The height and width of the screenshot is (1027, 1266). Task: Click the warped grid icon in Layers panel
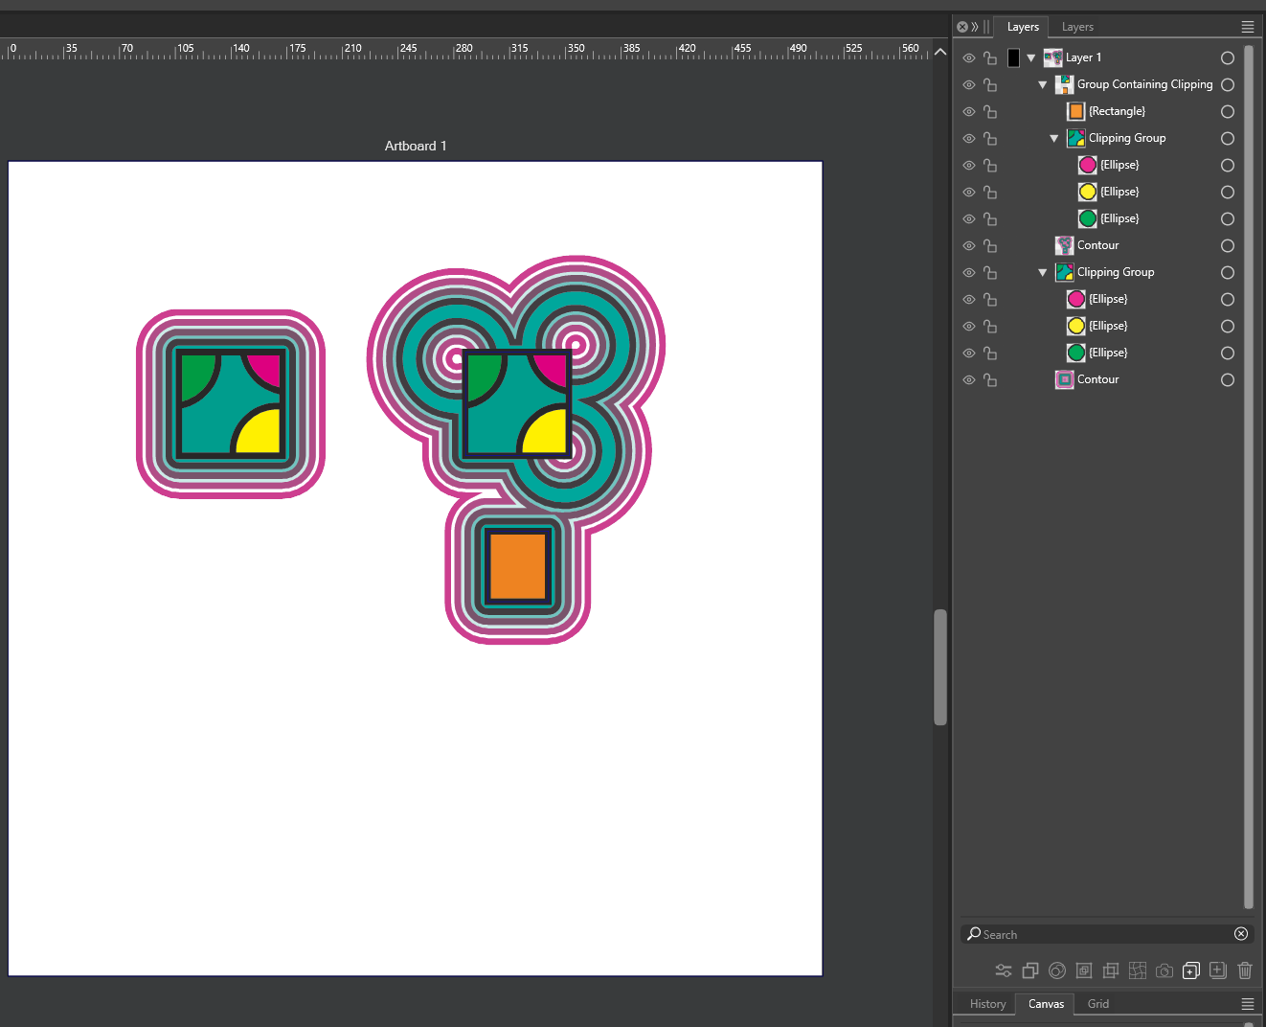click(x=1137, y=970)
